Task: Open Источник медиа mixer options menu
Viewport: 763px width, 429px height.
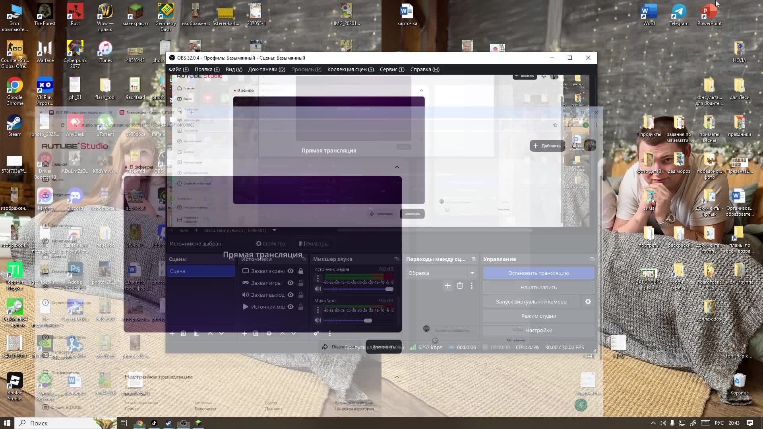Action: pos(318,278)
